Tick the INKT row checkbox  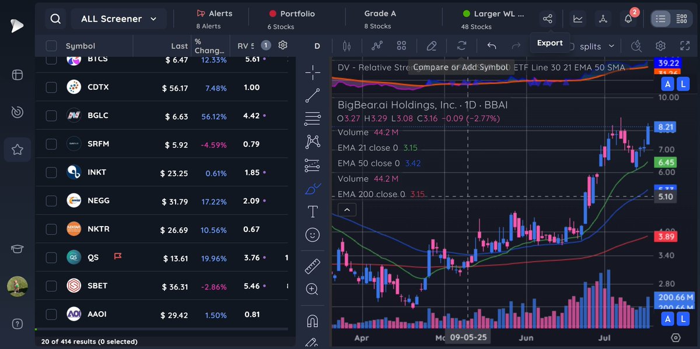(51, 172)
